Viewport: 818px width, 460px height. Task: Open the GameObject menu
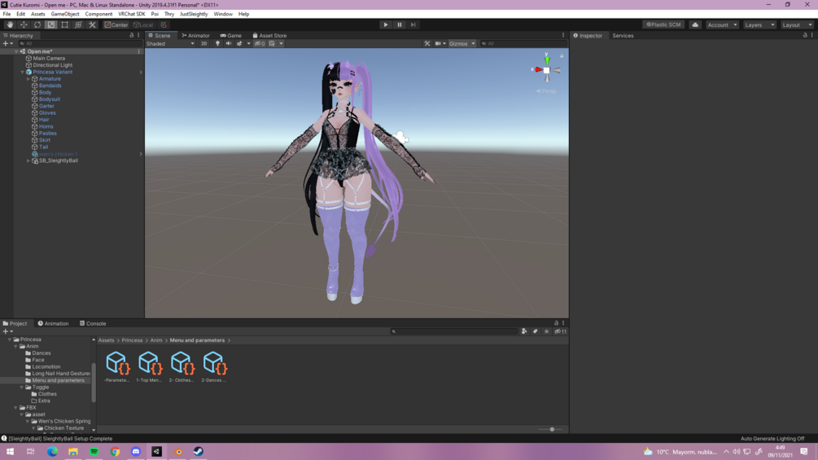click(64, 14)
